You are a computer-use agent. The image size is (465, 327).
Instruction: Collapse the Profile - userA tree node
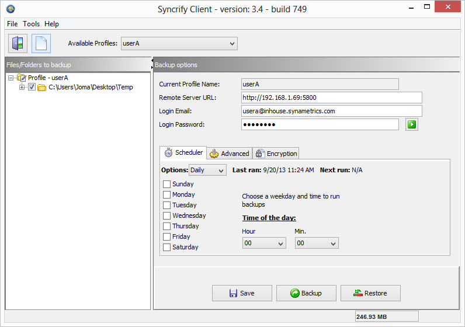pos(11,78)
